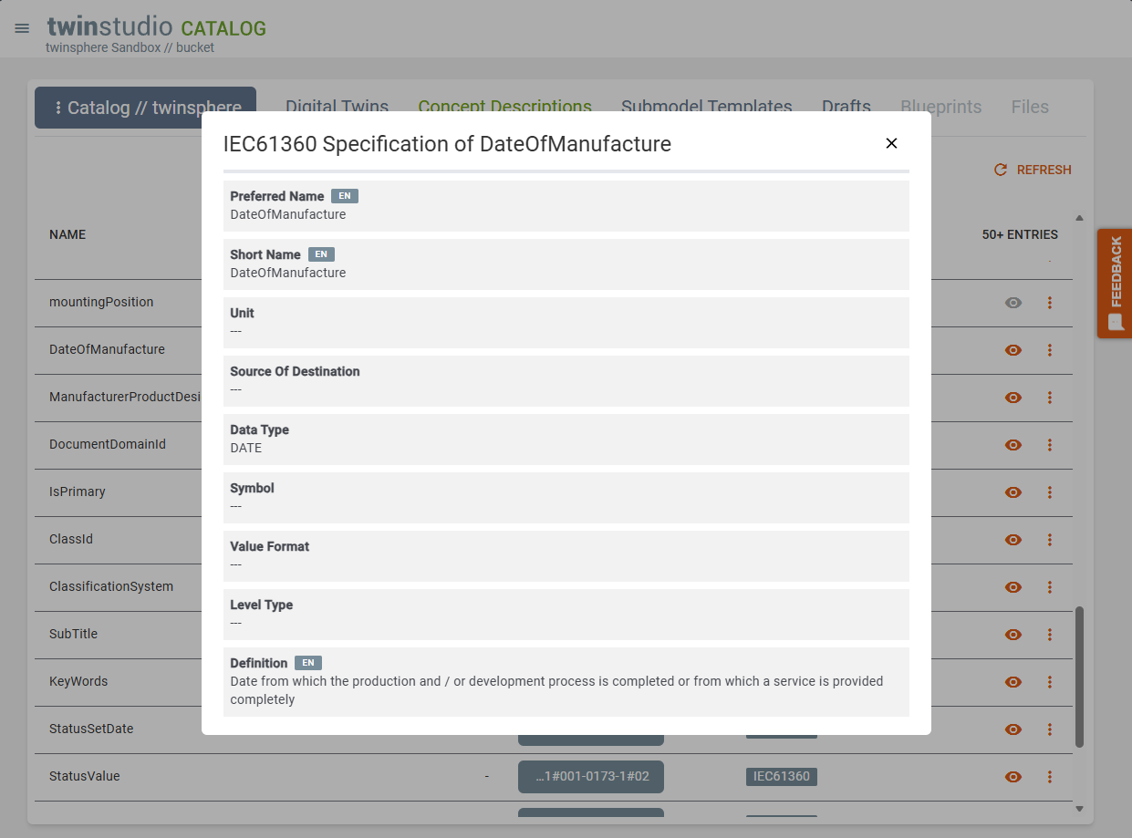Toggle eye icon for mountingPosition row

click(1013, 303)
